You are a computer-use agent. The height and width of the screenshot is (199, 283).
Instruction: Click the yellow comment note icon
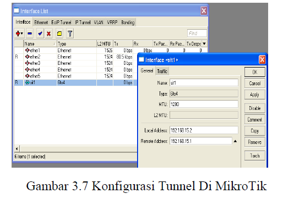point(59,34)
